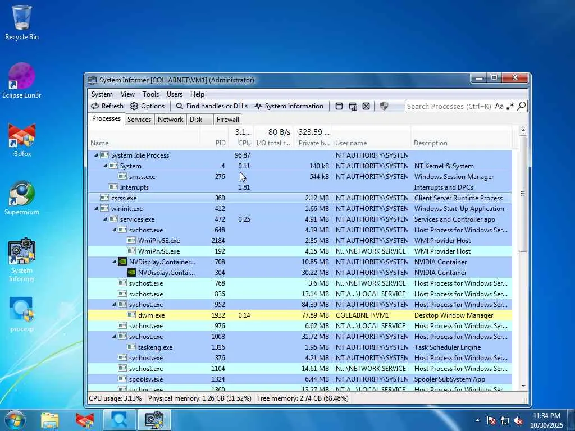The height and width of the screenshot is (431, 575).
Task: Sort processes by the CPU column header
Action: 244,143
